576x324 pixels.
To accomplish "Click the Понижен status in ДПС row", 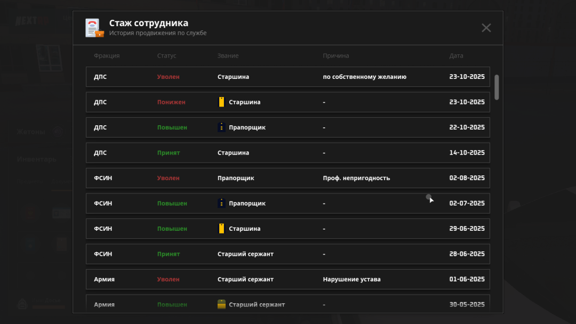I will tap(171, 102).
